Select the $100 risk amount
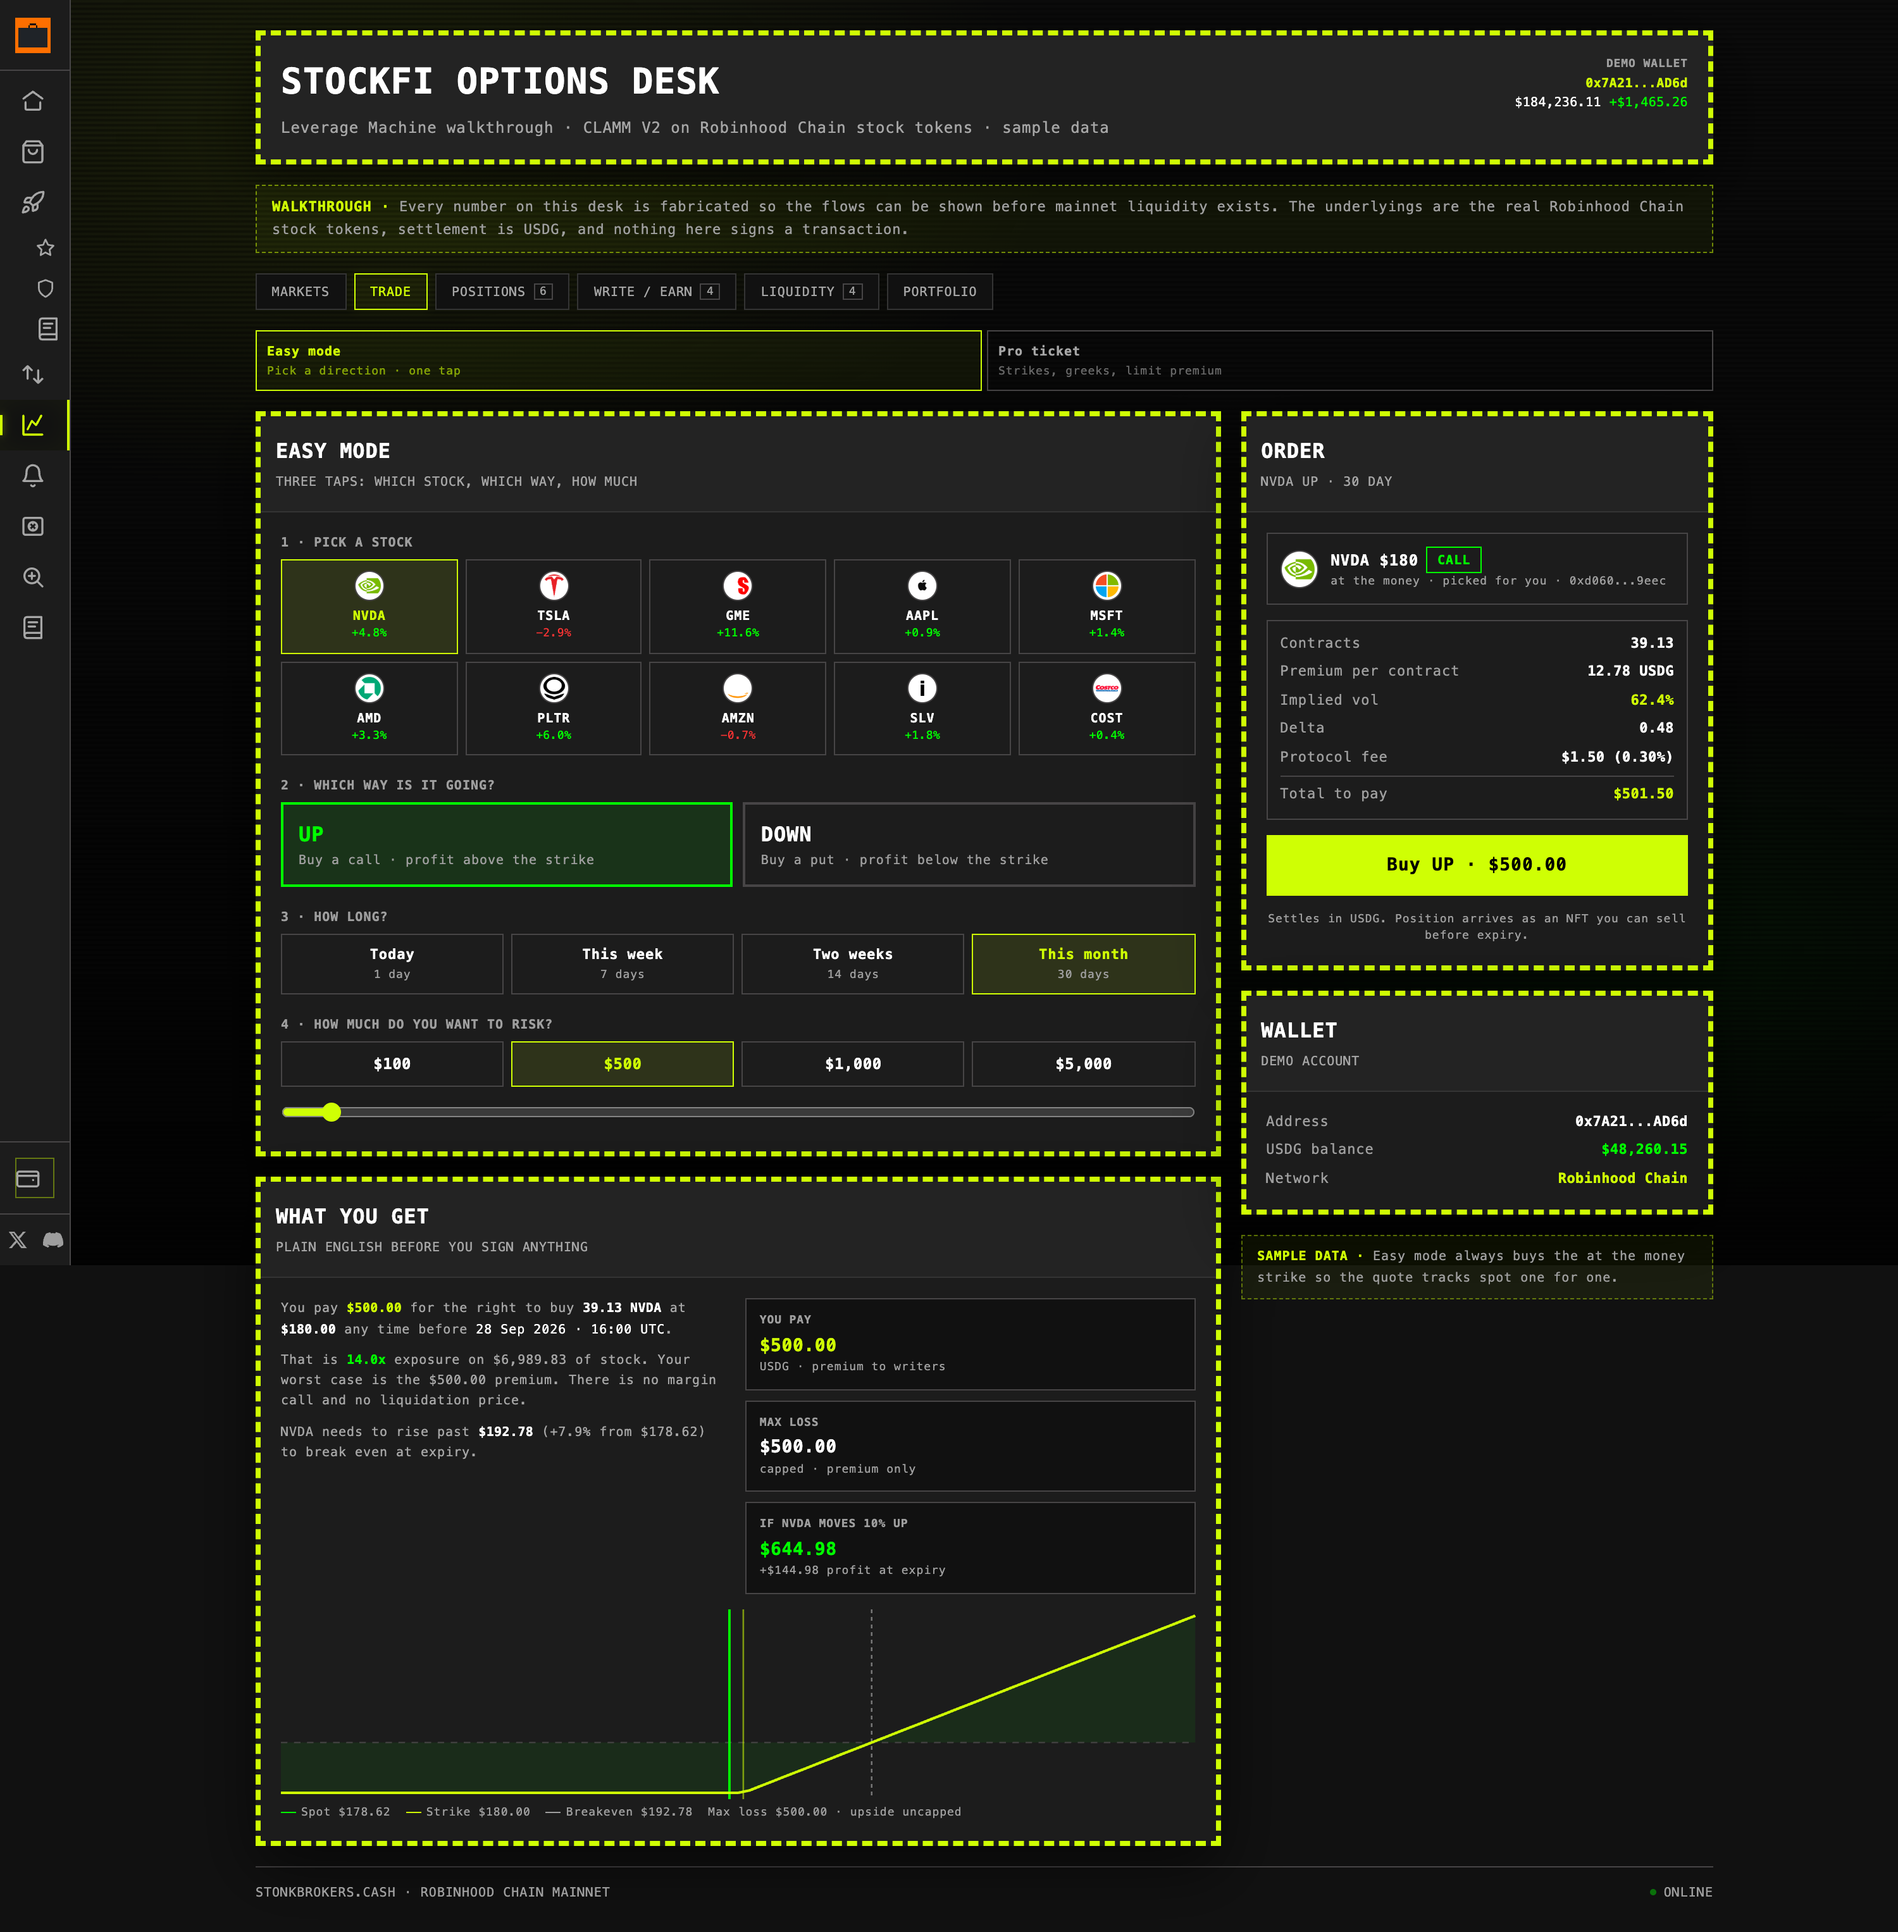Image resolution: width=1898 pixels, height=1932 pixels. click(392, 1063)
